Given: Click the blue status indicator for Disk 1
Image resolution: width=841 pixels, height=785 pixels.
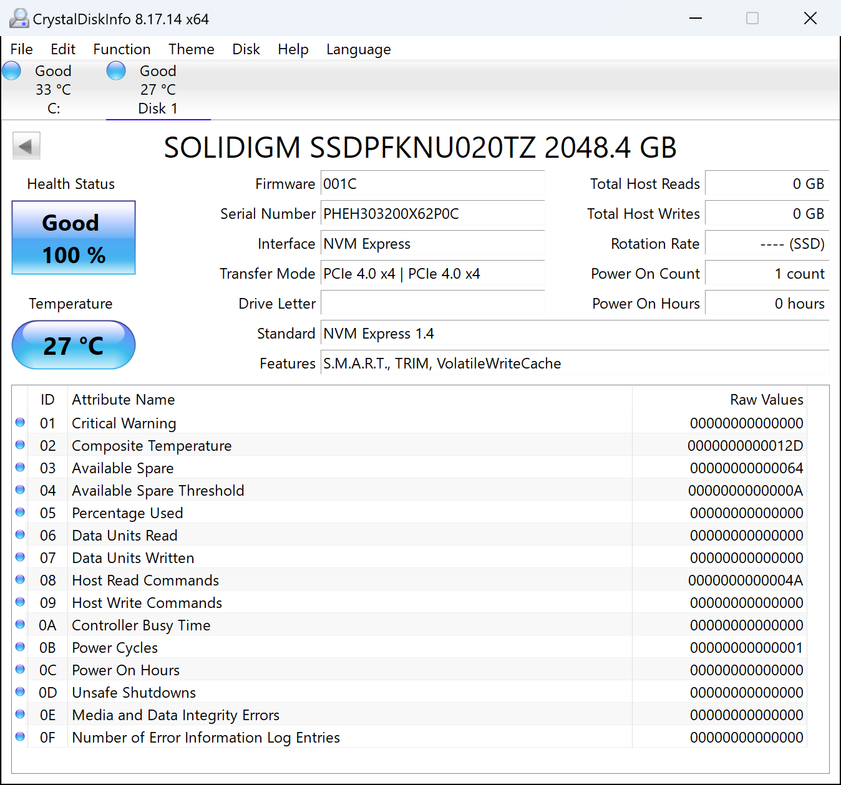Looking at the screenshot, I should tap(116, 70).
